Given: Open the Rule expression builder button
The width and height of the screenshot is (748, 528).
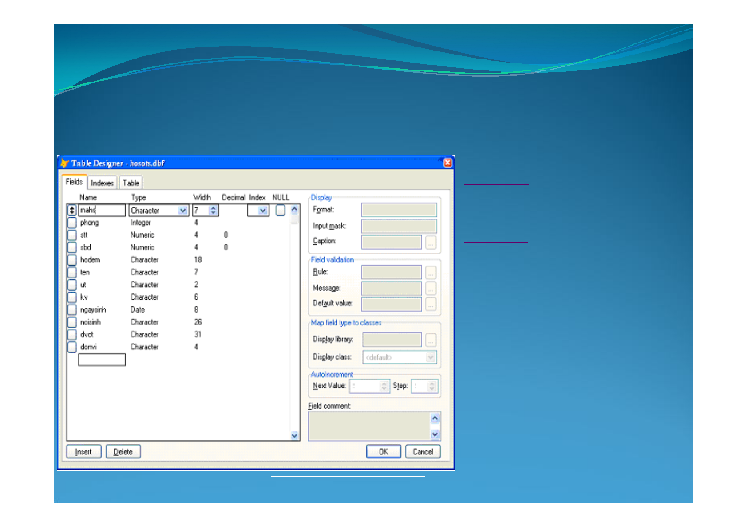Looking at the screenshot, I should 431,272.
